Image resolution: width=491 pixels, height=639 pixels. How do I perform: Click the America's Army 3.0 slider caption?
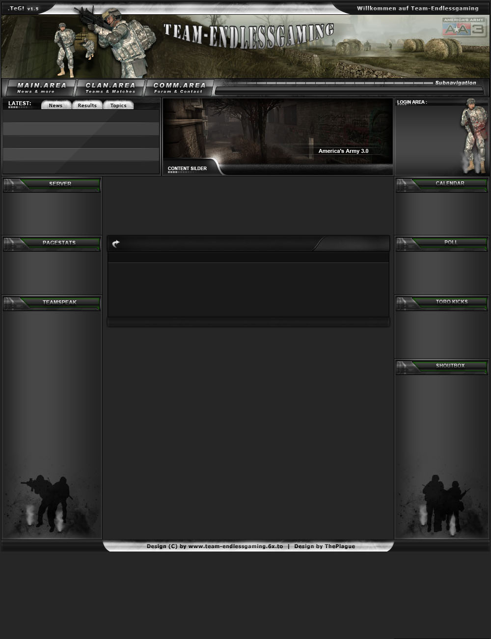[x=343, y=151]
